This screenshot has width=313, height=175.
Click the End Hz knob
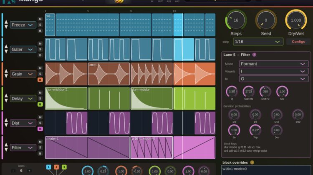point(265,92)
